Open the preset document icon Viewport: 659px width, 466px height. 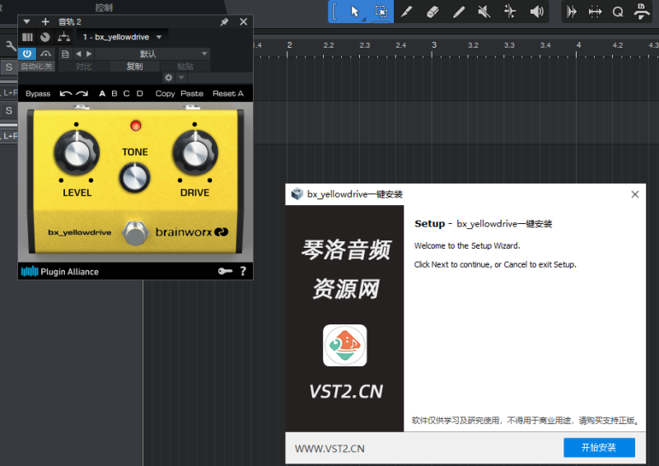(65, 54)
